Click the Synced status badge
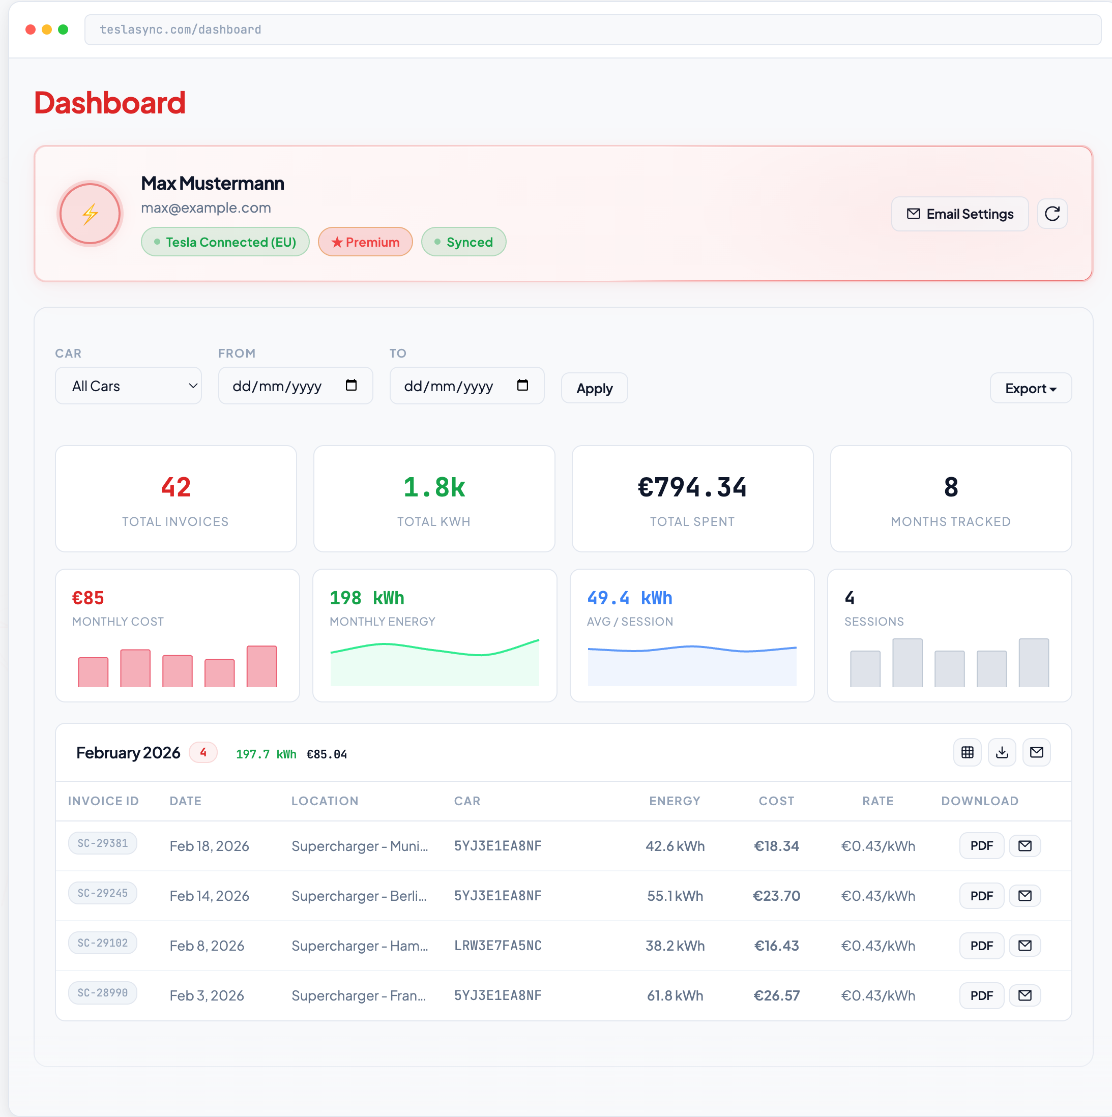This screenshot has width=1112, height=1117. coord(463,242)
